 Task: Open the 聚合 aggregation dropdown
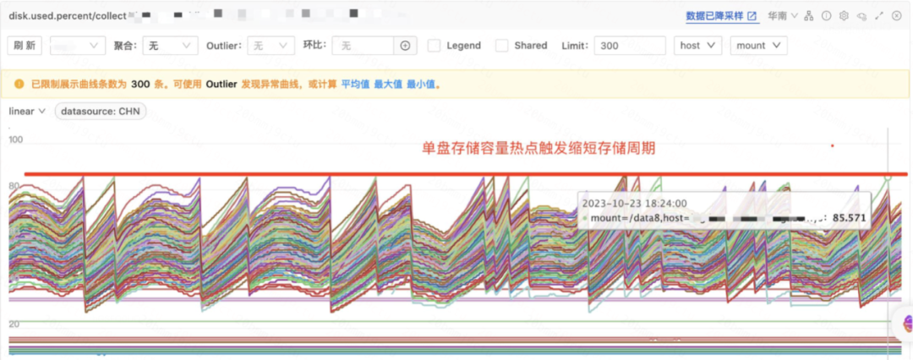169,46
